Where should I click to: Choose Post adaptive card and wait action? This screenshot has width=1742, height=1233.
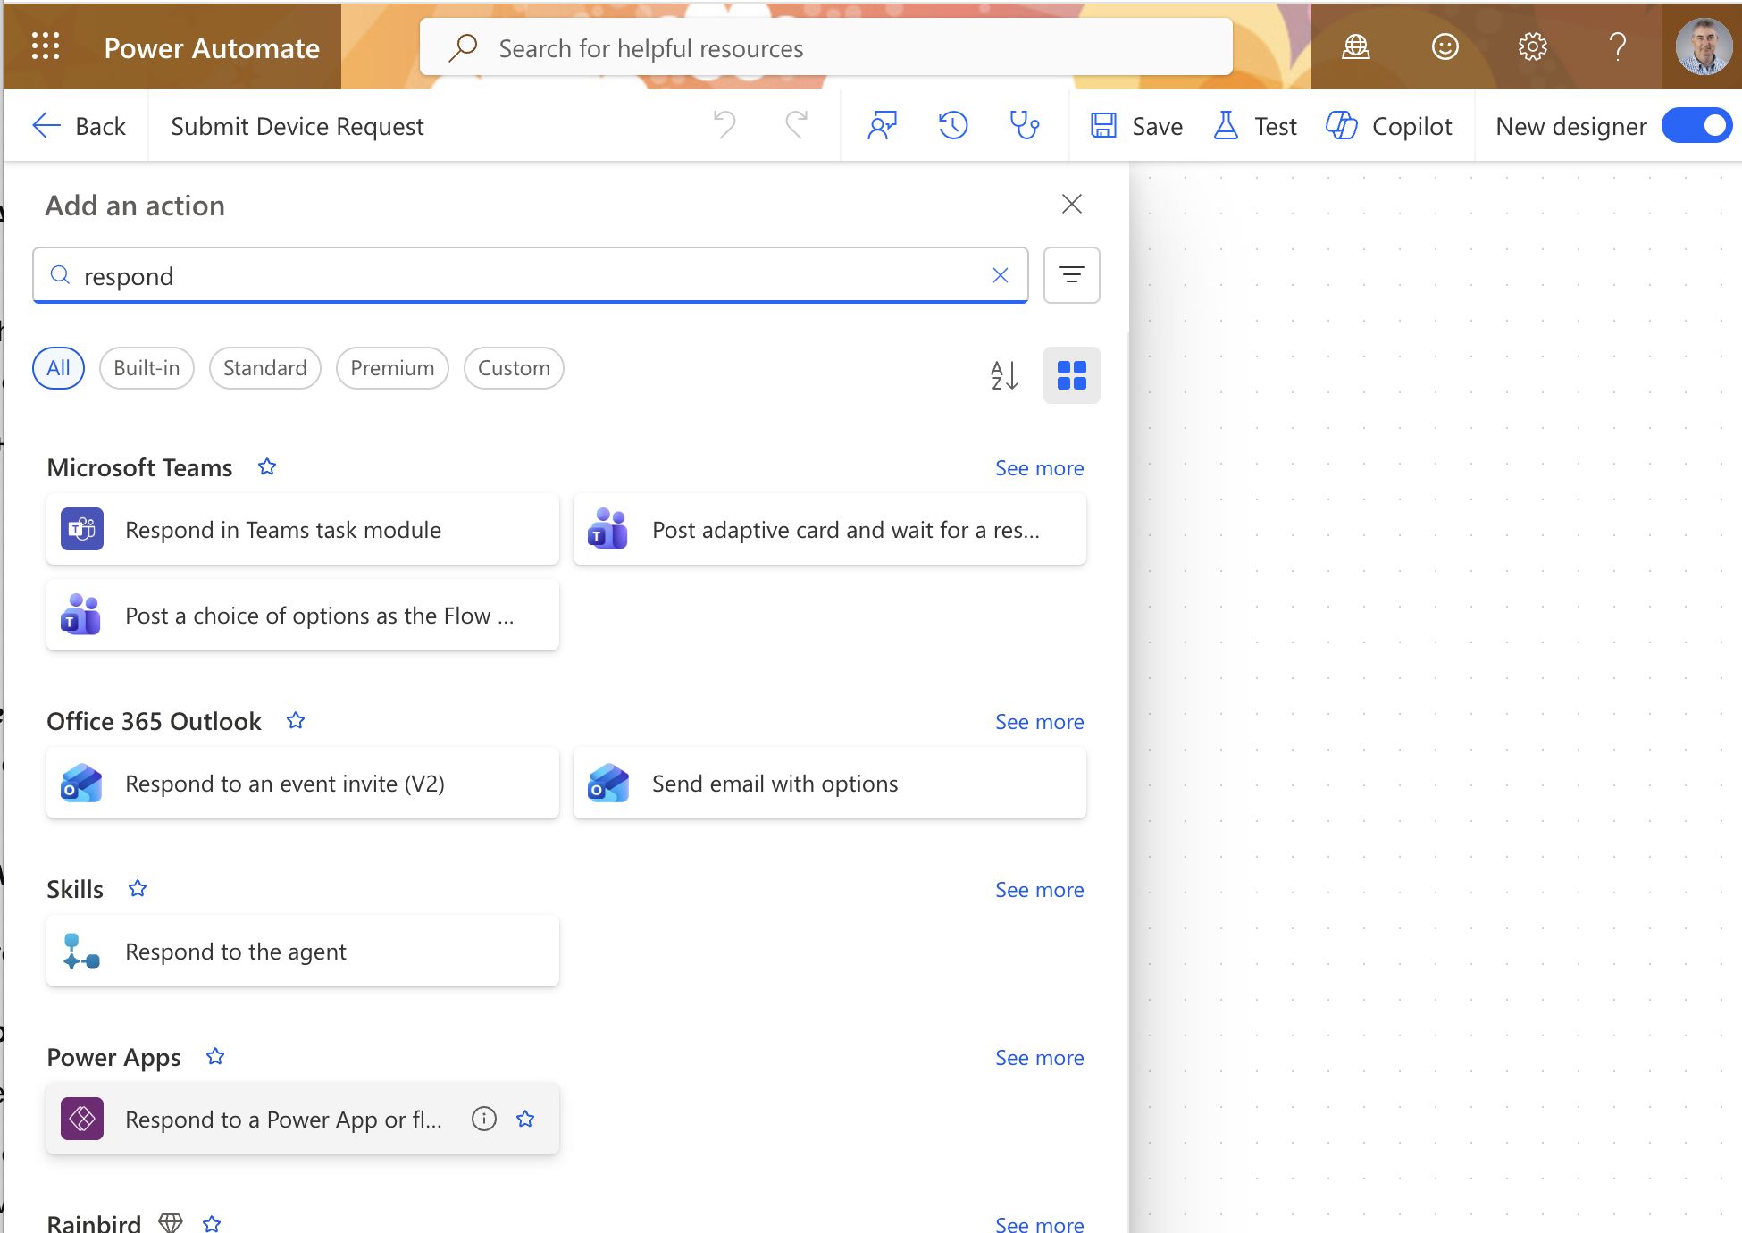[830, 529]
